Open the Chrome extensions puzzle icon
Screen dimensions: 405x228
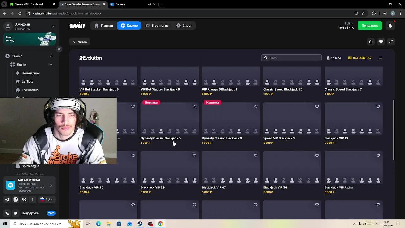point(374,13)
